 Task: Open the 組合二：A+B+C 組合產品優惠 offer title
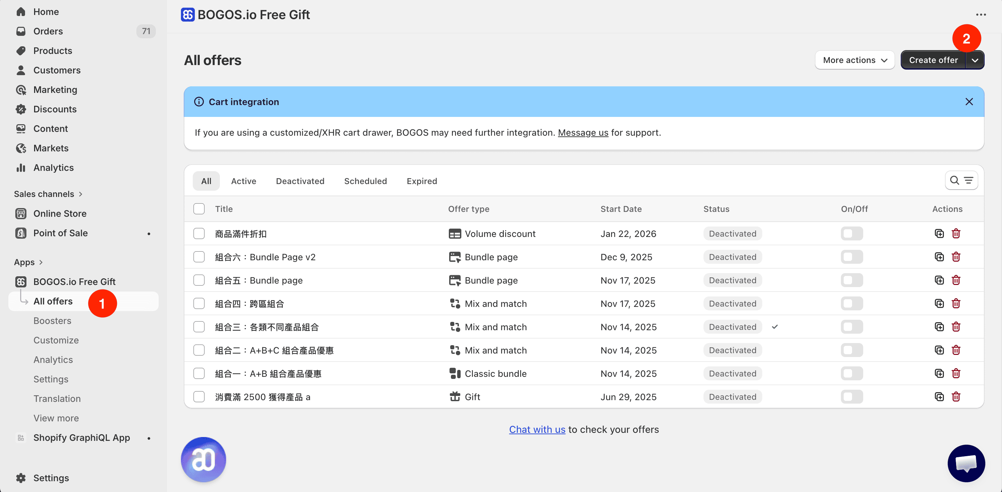pyautogui.click(x=274, y=350)
